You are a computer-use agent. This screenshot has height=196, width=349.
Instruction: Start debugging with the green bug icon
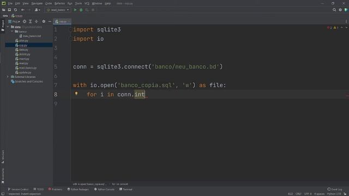[x=81, y=10]
